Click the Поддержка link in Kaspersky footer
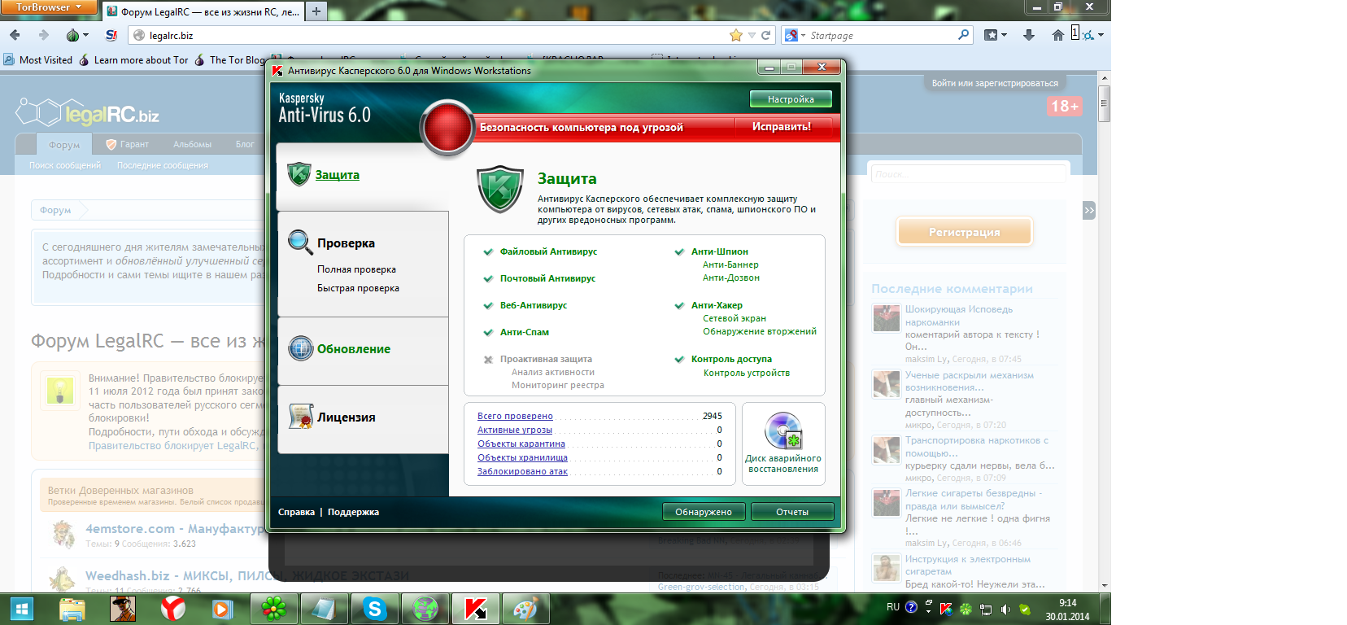Screen dimensions: 1347x625 pos(353,512)
